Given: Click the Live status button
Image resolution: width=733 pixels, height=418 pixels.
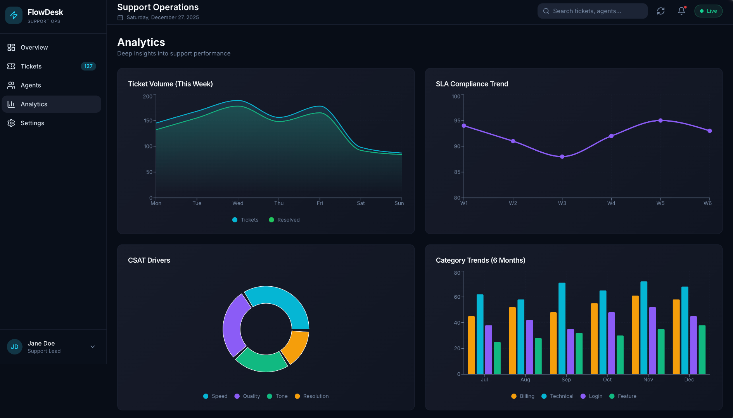Looking at the screenshot, I should 708,11.
